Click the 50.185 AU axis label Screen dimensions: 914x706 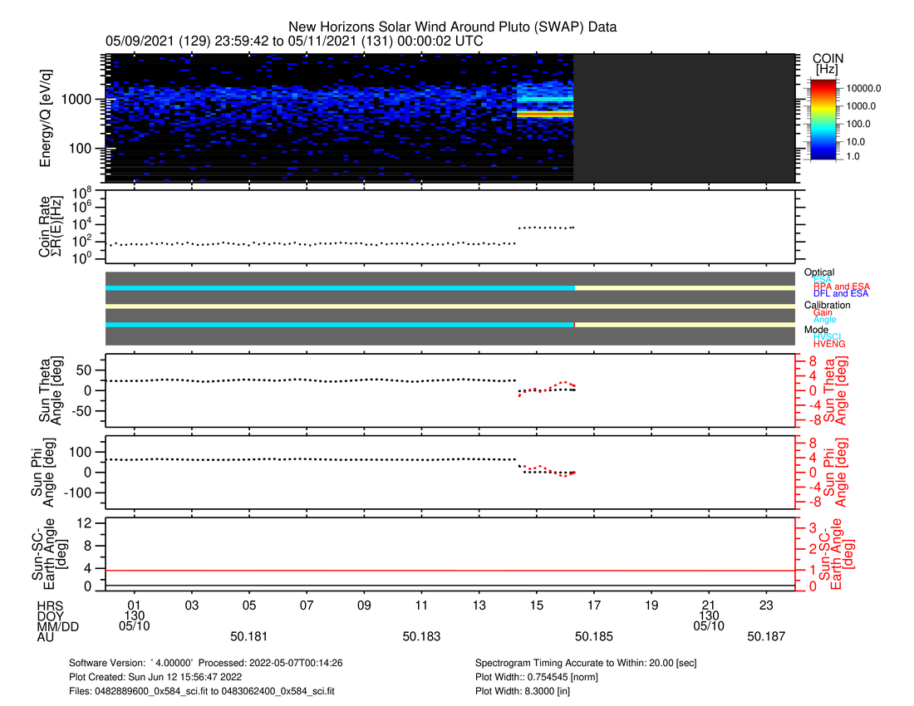click(x=593, y=636)
